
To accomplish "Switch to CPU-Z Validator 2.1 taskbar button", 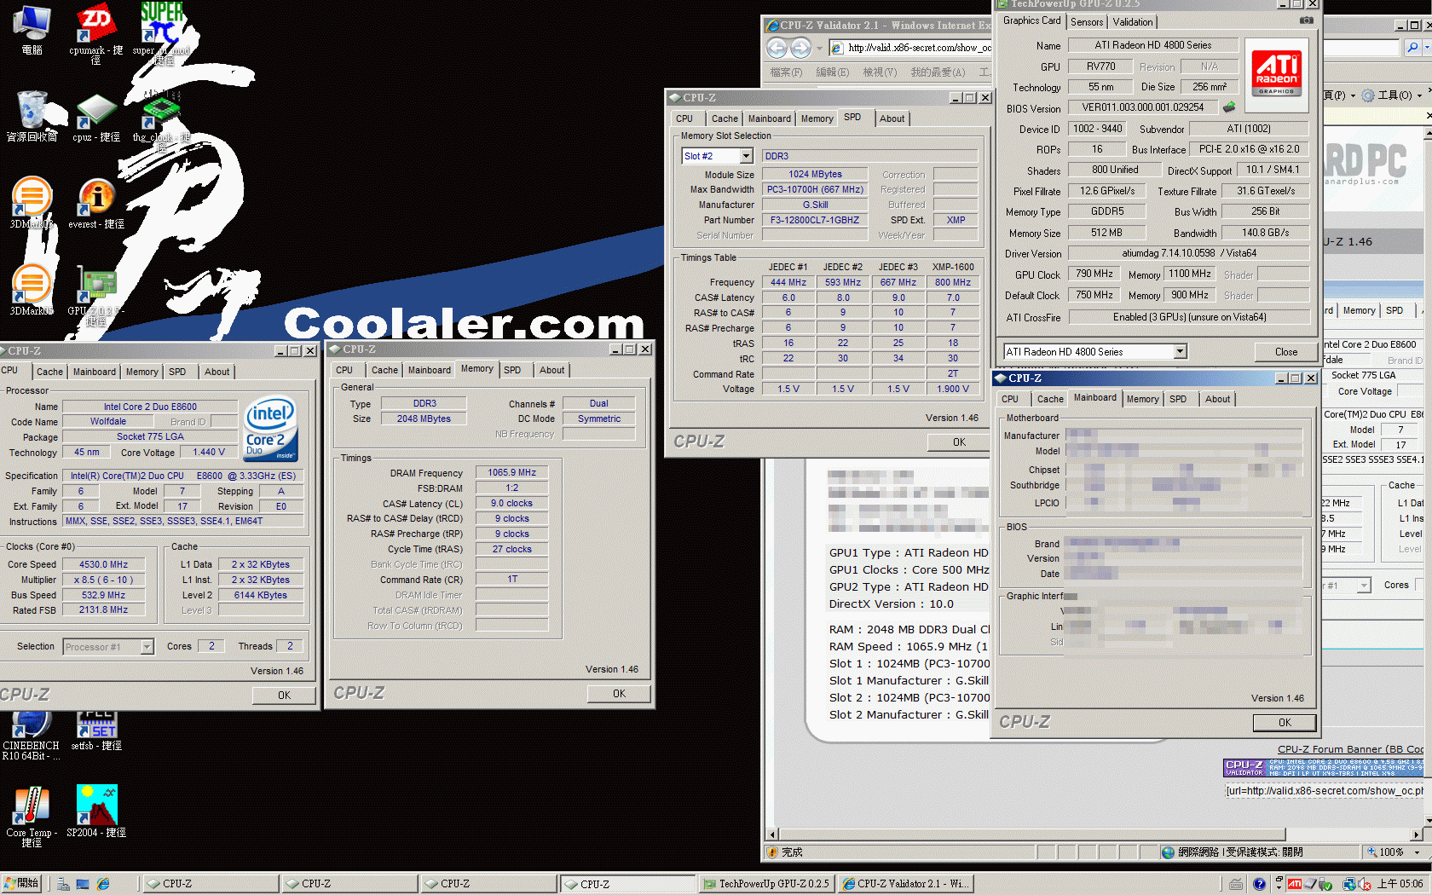I will point(905,884).
